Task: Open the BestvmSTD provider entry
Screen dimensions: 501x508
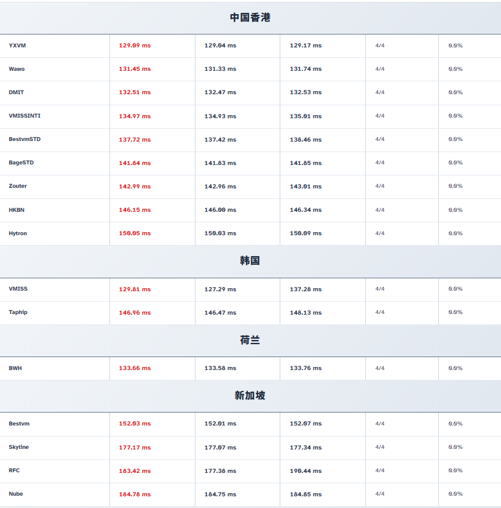Action: point(25,139)
